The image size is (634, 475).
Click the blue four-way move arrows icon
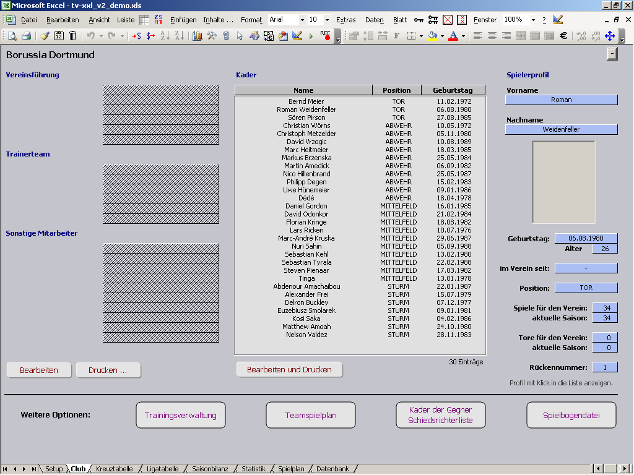[610, 36]
